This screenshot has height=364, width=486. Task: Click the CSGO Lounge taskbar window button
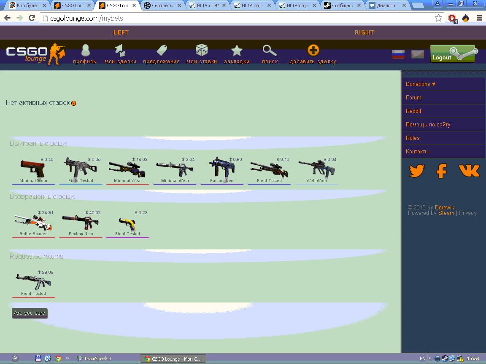tap(173, 359)
